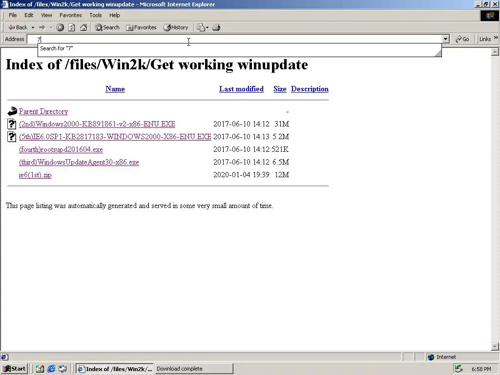Image resolution: width=500 pixels, height=375 pixels.
Task: Open the View menu
Action: click(46, 15)
